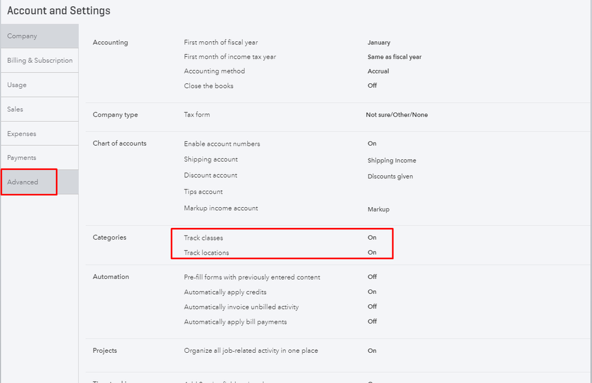
Task: Go to the Sales settings tab
Action: [15, 110]
